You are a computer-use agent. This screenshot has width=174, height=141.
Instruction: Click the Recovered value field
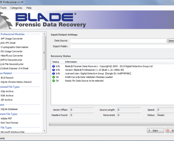129,115
